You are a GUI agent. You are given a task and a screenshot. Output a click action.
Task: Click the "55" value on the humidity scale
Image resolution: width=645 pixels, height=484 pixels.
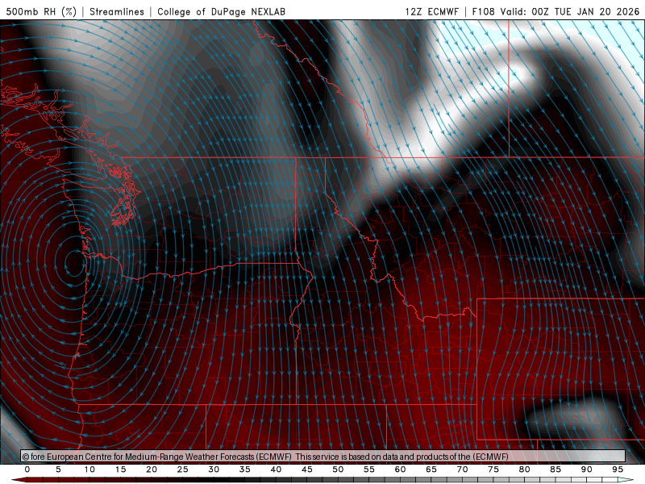pos(369,469)
